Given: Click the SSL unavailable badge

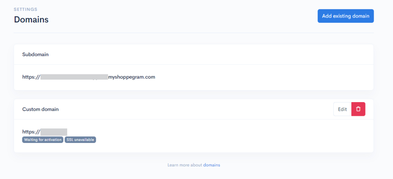Looking at the screenshot, I should 80,140.
